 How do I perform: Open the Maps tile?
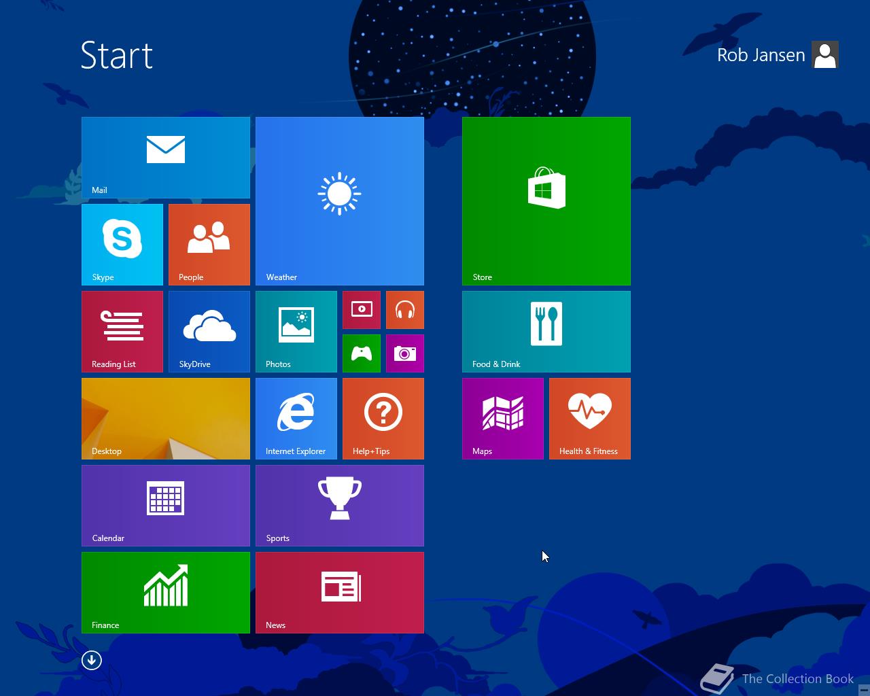(503, 419)
